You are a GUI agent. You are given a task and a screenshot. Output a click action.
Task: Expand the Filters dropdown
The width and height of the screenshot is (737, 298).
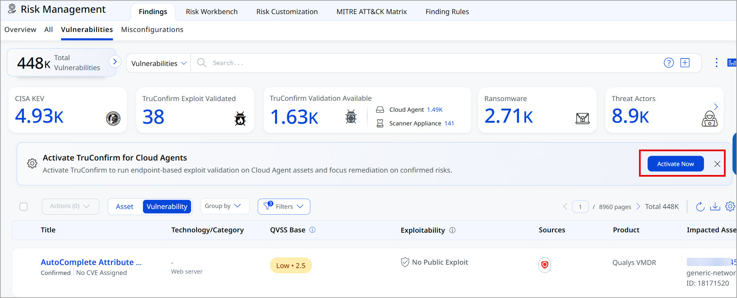pos(284,207)
